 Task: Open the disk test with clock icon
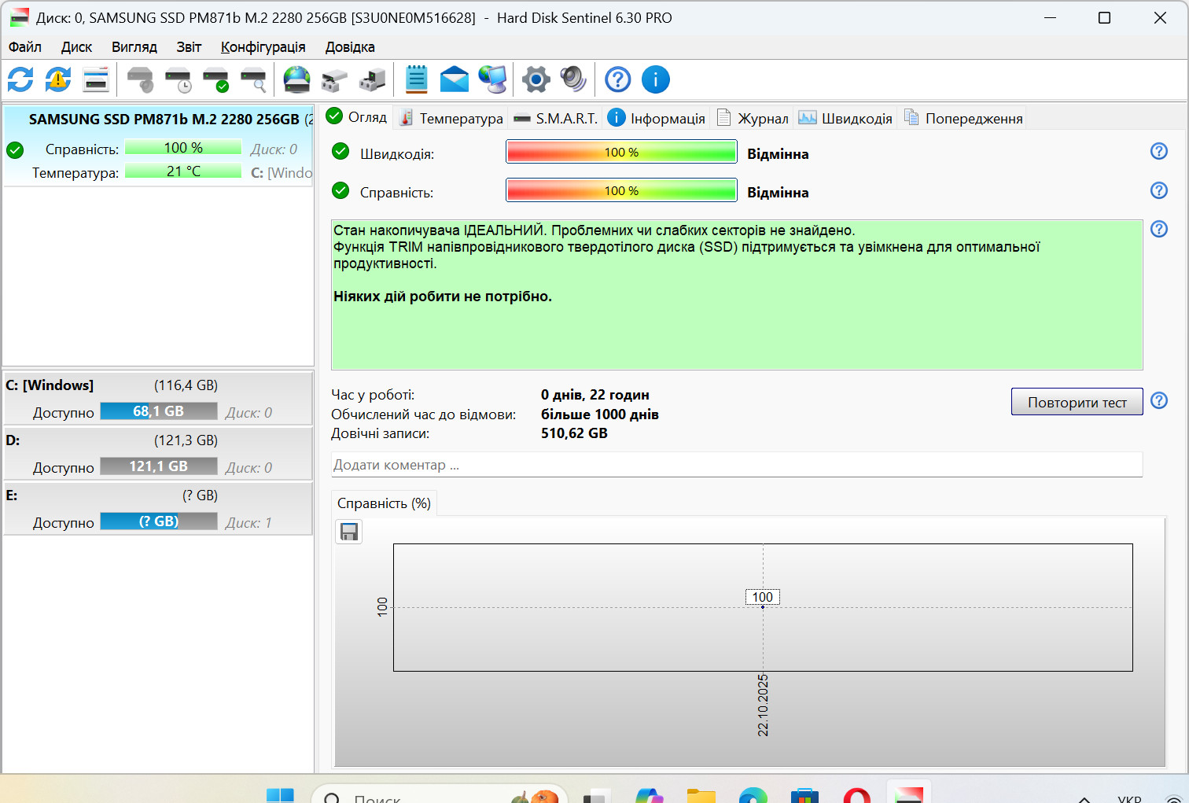coord(179,79)
